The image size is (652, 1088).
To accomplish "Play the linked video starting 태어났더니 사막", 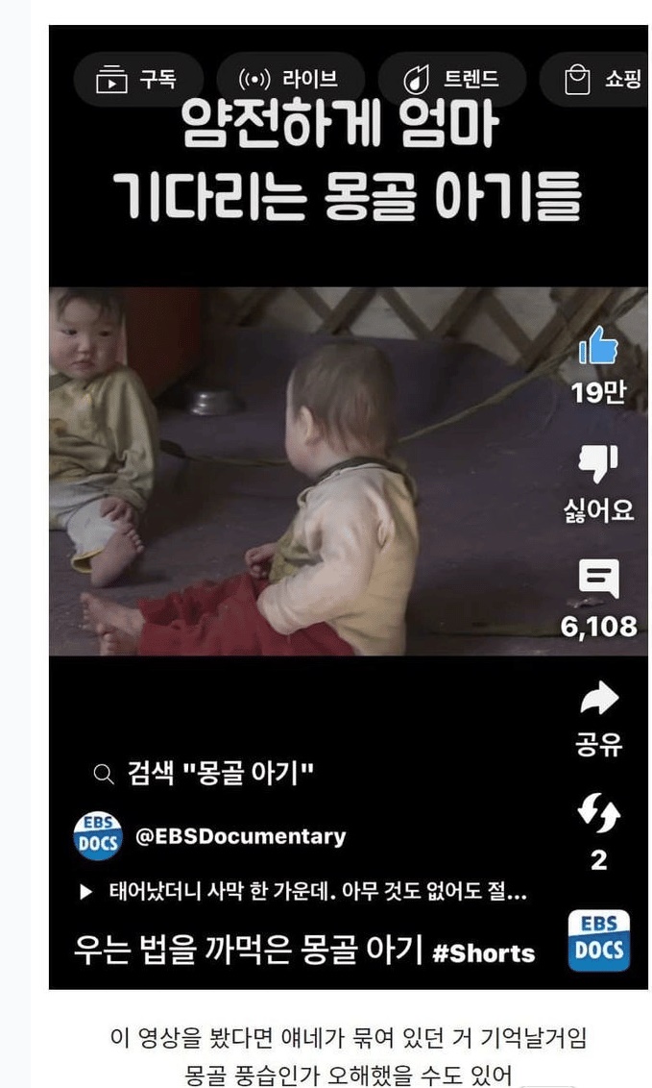I will (303, 891).
